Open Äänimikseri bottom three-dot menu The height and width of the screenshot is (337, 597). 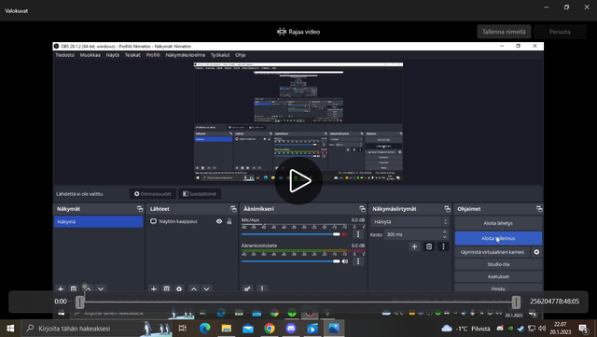coord(262,288)
